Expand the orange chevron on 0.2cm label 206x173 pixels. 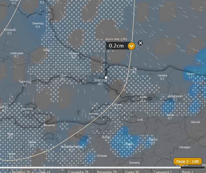[x=131, y=46]
